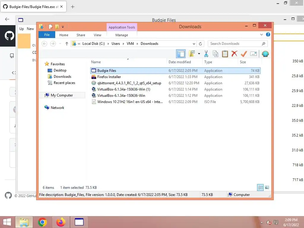304x228 pixels.
Task: Select the VirtualBox-6.1.34a-150636-Win file
Action: (x=175, y=95)
